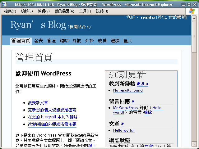Click the » arrow next to 留言回應
Viewport: 199px width, 149px height.
[x=133, y=102]
